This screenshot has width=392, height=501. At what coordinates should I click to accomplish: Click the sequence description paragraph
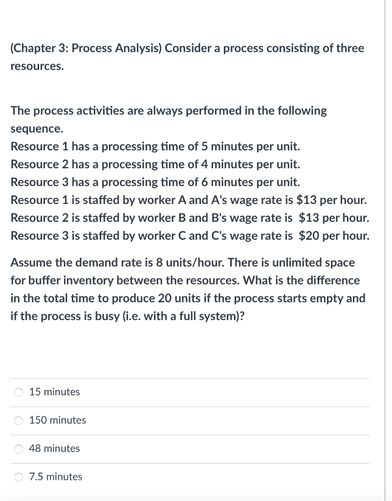point(169,119)
